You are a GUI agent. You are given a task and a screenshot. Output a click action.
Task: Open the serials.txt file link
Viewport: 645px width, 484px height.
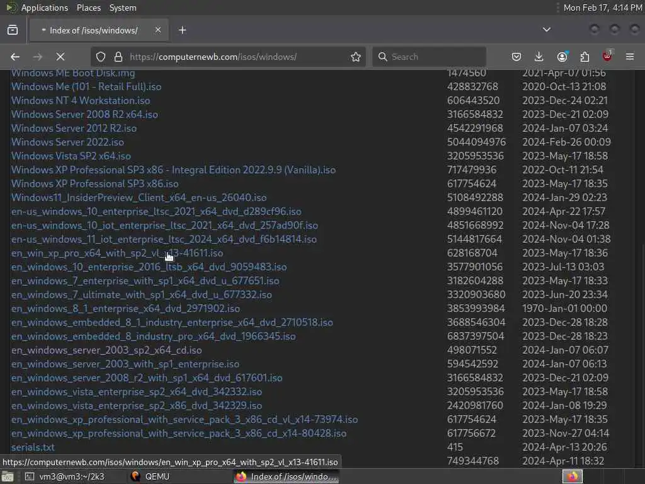[33, 447]
